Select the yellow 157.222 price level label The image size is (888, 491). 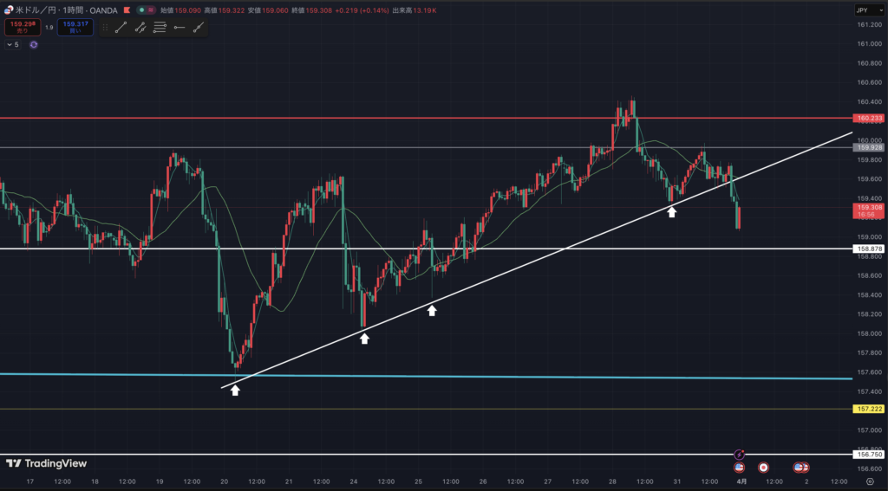[x=868, y=409]
